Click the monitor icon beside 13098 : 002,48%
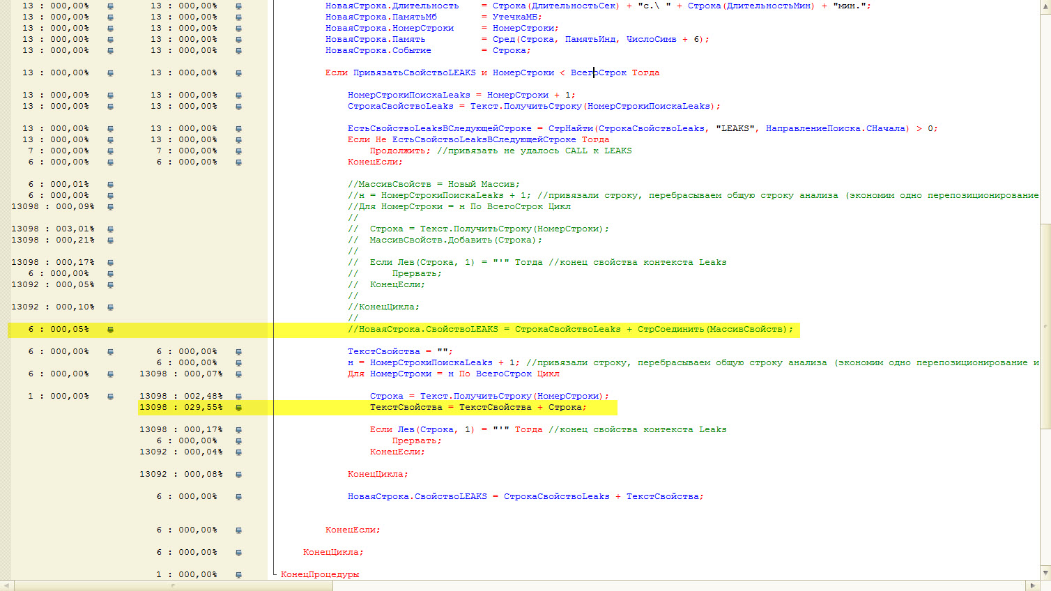Screen dimensions: 1051x591 [238, 397]
